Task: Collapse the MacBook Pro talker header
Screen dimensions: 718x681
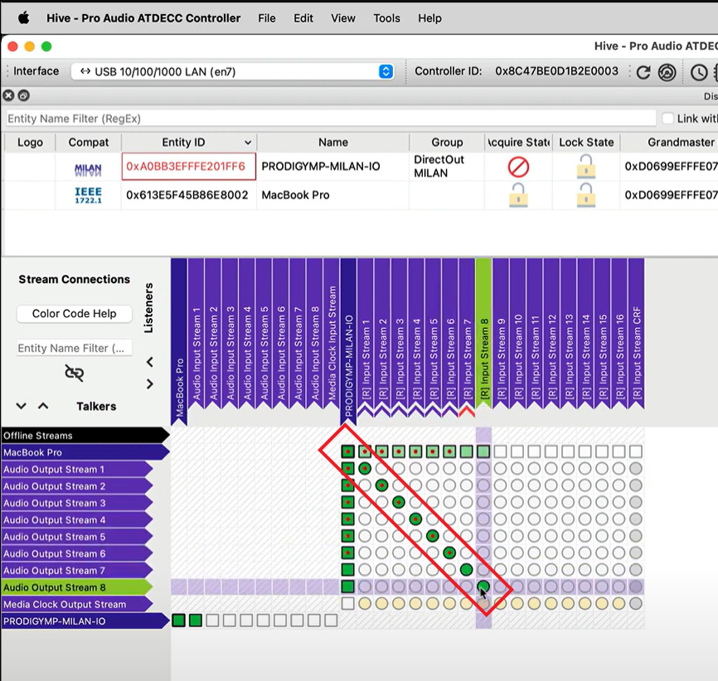Action: [85, 452]
